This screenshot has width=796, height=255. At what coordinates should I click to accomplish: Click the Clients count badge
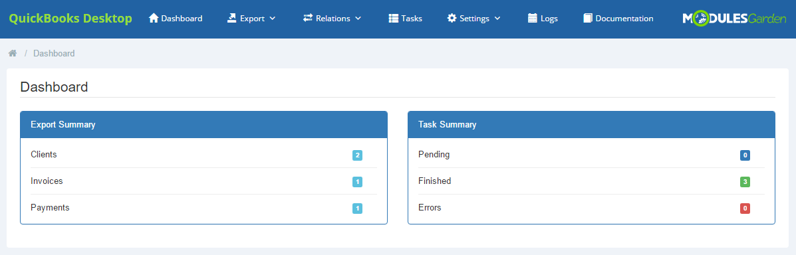pyautogui.click(x=357, y=155)
